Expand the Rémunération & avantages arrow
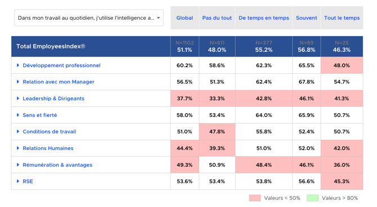Viewport: 377px width, 207px height. click(x=18, y=165)
